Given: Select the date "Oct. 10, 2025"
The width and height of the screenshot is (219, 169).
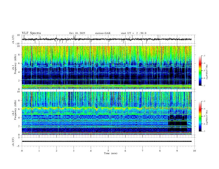Looking at the screenshot, I should [x=77, y=33].
